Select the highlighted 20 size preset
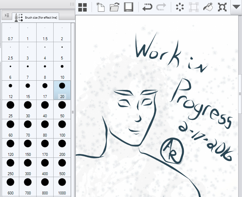The width and height of the screenshot is (242, 197). [62, 90]
